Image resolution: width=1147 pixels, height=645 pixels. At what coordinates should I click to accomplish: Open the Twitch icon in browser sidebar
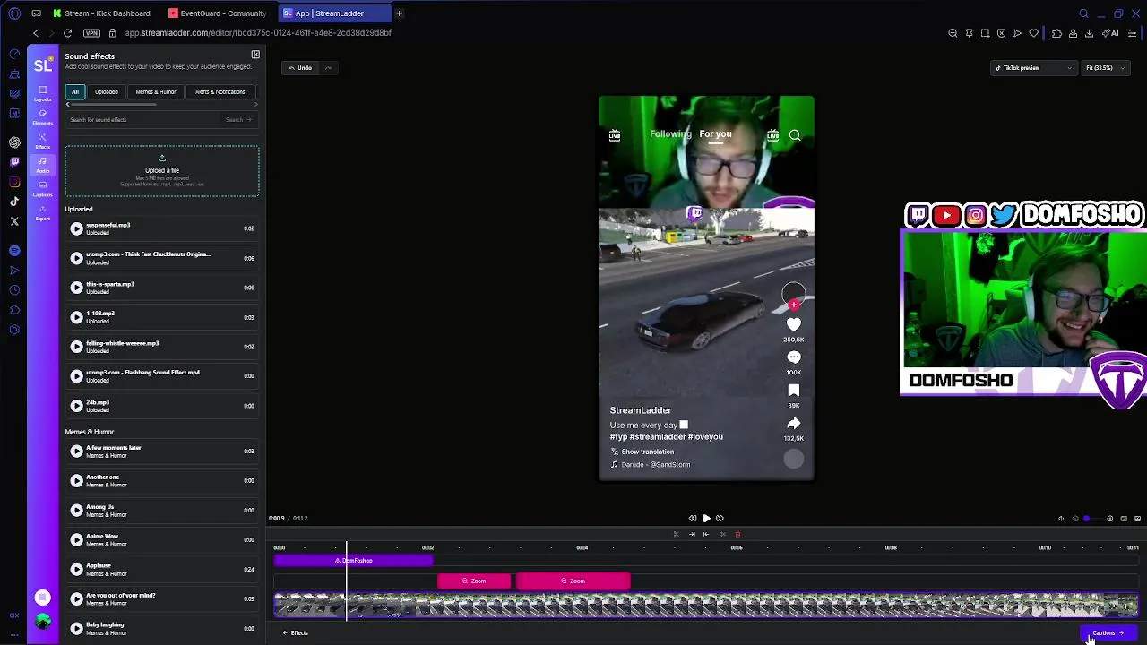pyautogui.click(x=14, y=162)
